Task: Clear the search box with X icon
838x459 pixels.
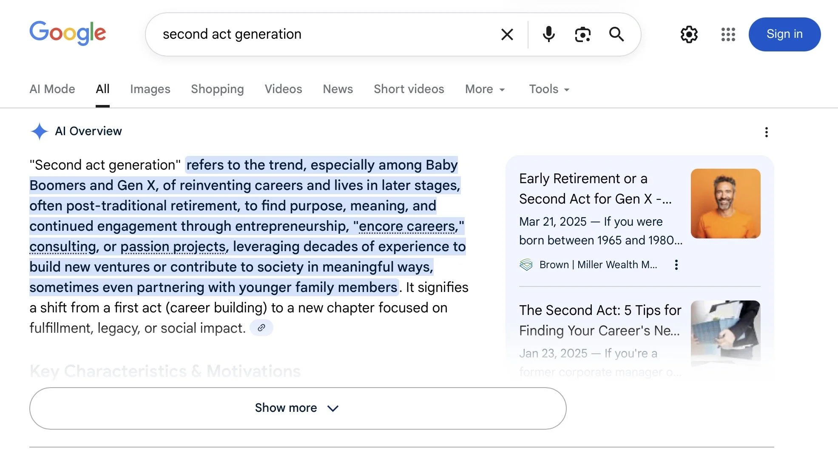Action: click(507, 34)
